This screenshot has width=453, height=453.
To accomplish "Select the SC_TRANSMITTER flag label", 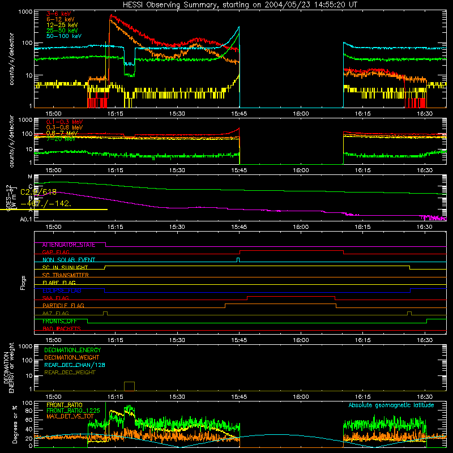I will coord(65,275).
